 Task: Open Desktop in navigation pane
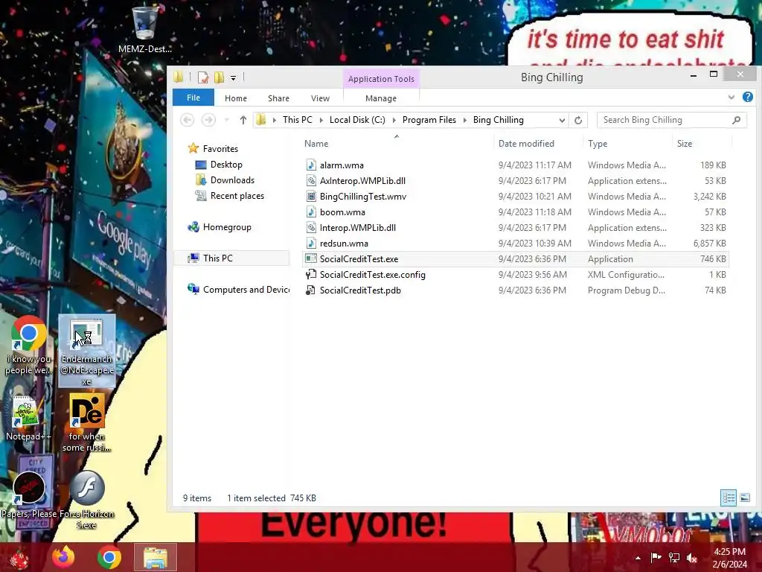[x=226, y=165]
